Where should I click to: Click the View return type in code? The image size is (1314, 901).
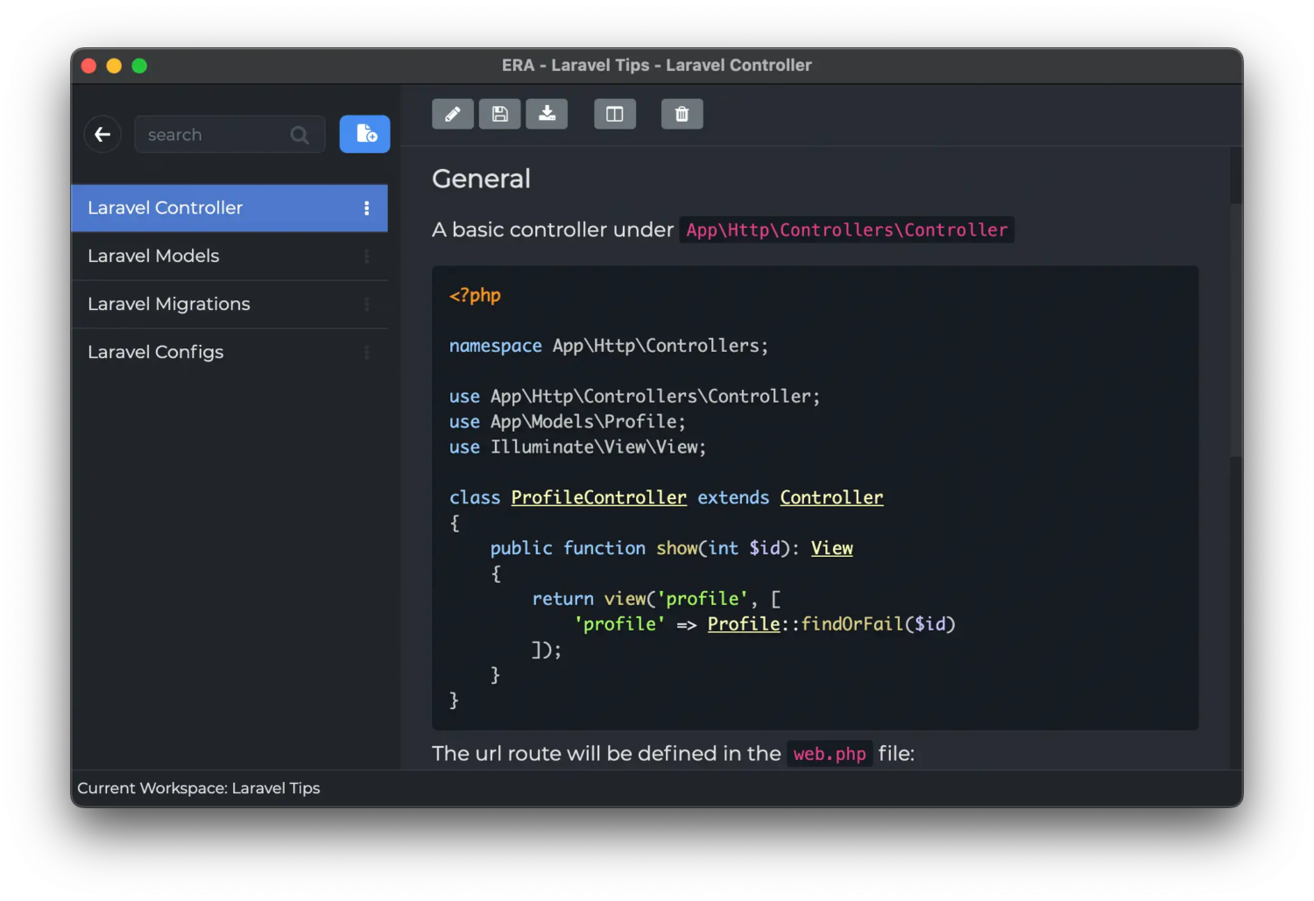click(831, 548)
